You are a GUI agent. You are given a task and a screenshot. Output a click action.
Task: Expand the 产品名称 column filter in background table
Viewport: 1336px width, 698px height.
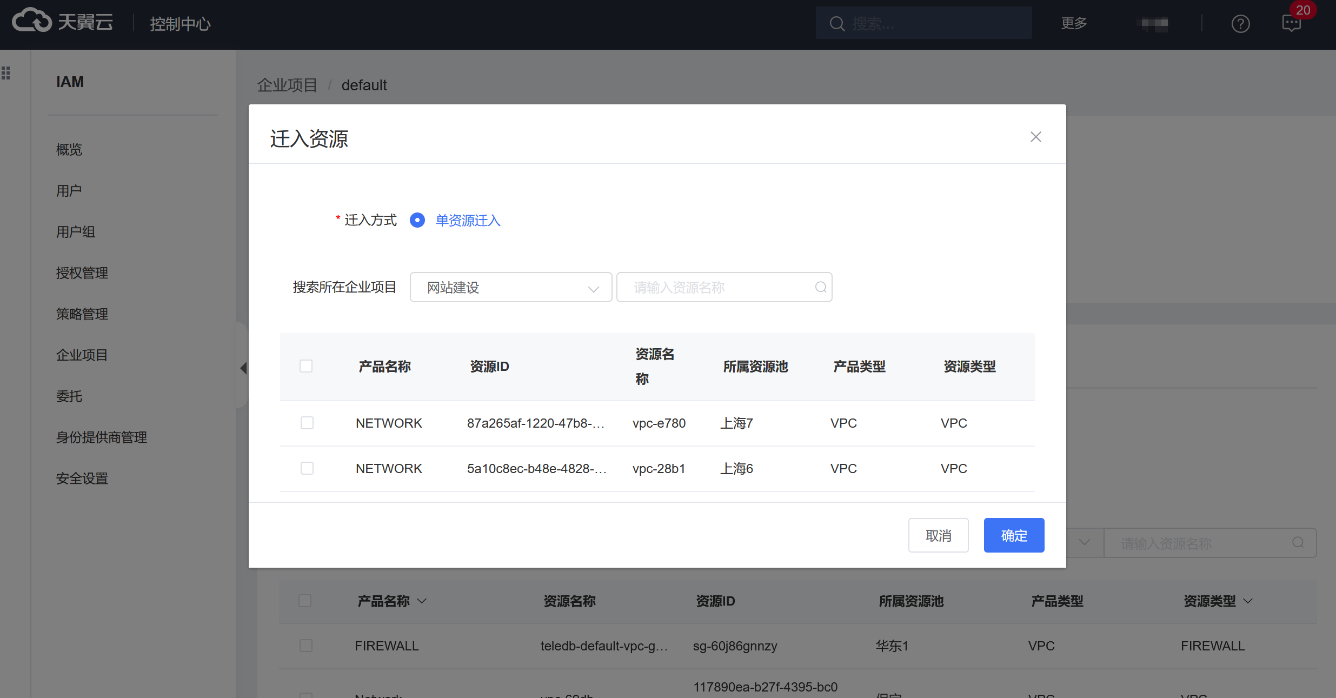pyautogui.click(x=422, y=601)
